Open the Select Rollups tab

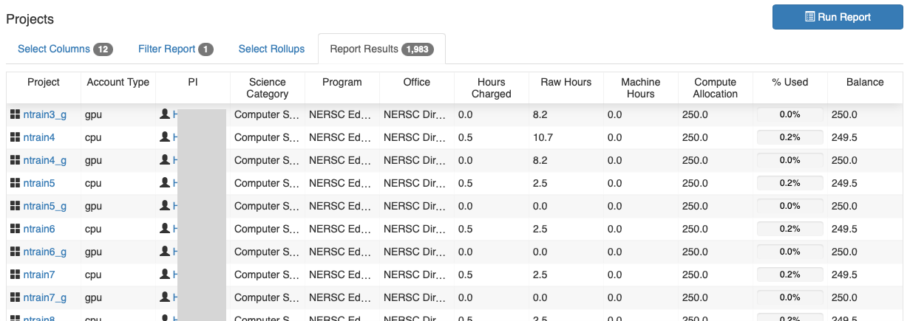click(x=271, y=49)
